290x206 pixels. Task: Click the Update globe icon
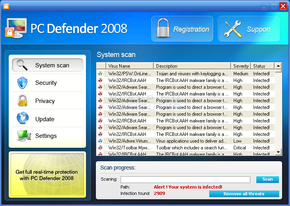[x=23, y=118]
